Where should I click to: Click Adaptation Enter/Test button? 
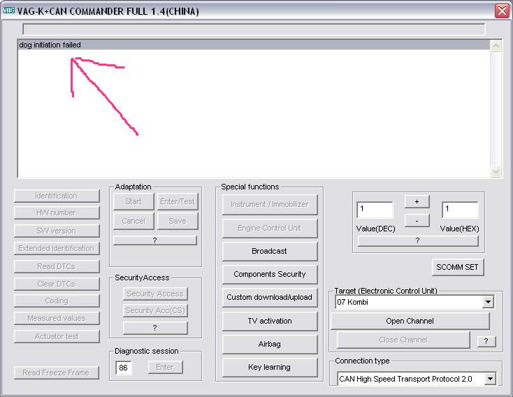point(178,201)
